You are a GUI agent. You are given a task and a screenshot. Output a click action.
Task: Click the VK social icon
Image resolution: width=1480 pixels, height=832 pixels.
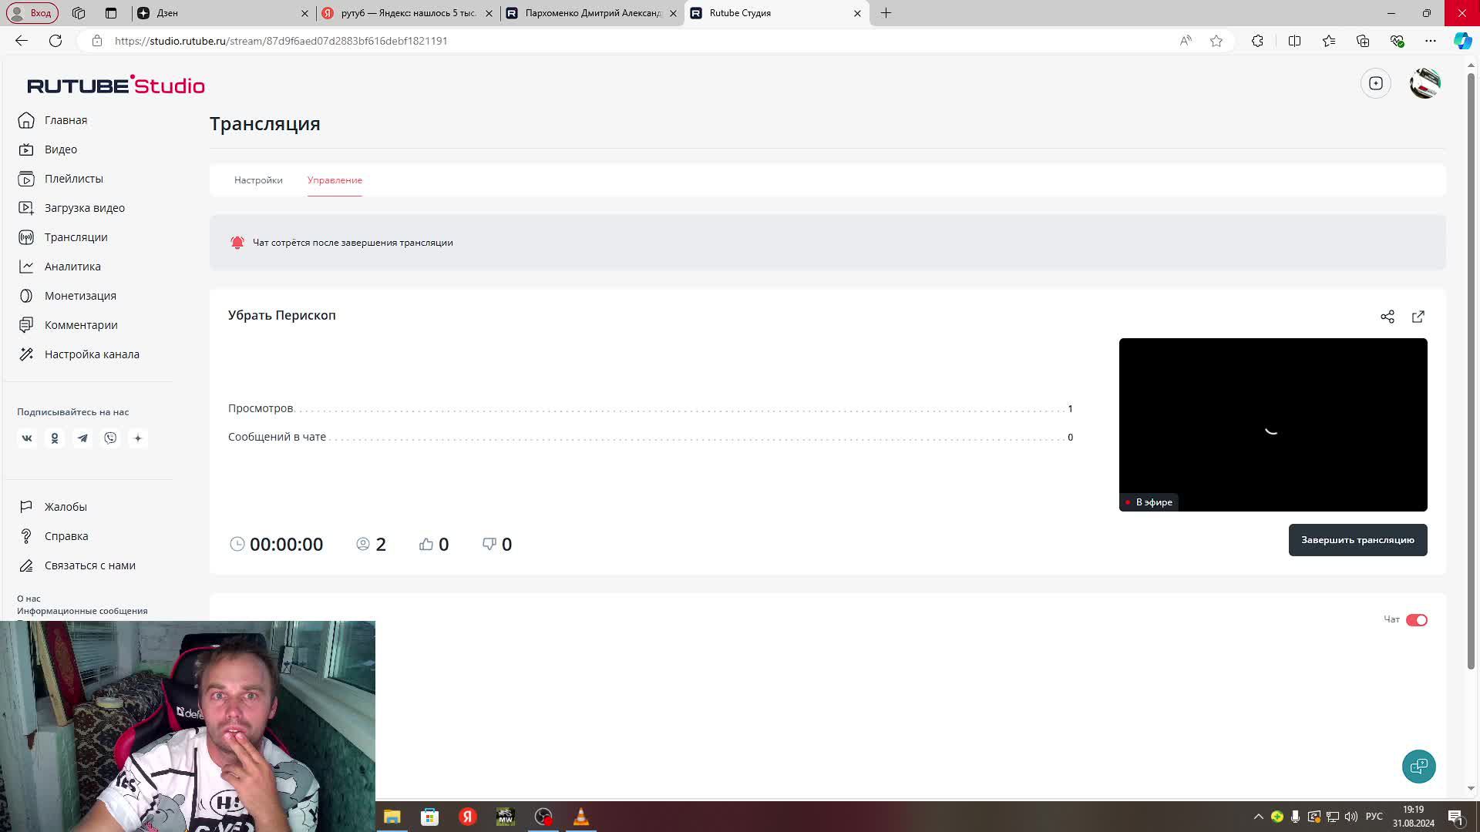[x=27, y=438]
